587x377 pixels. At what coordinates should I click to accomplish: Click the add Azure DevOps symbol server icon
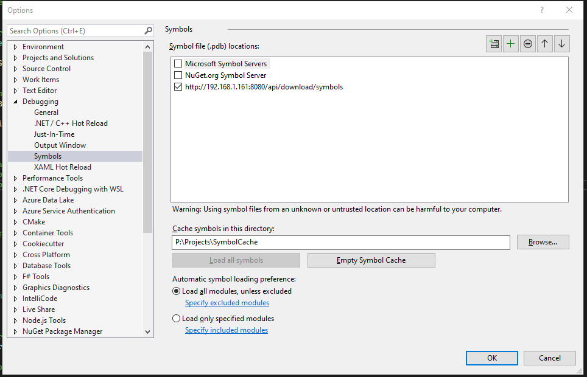[x=494, y=44]
